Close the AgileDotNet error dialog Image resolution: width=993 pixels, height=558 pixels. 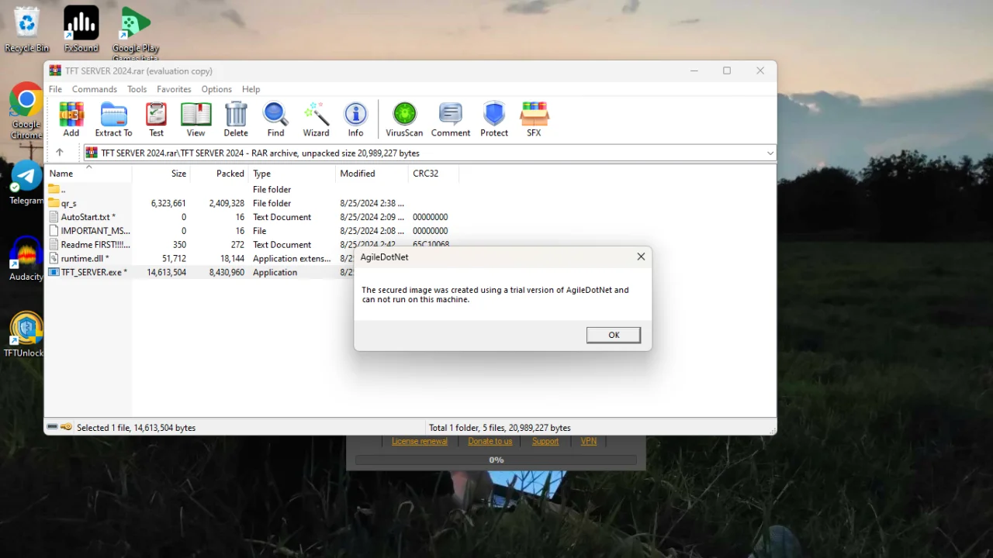641,257
